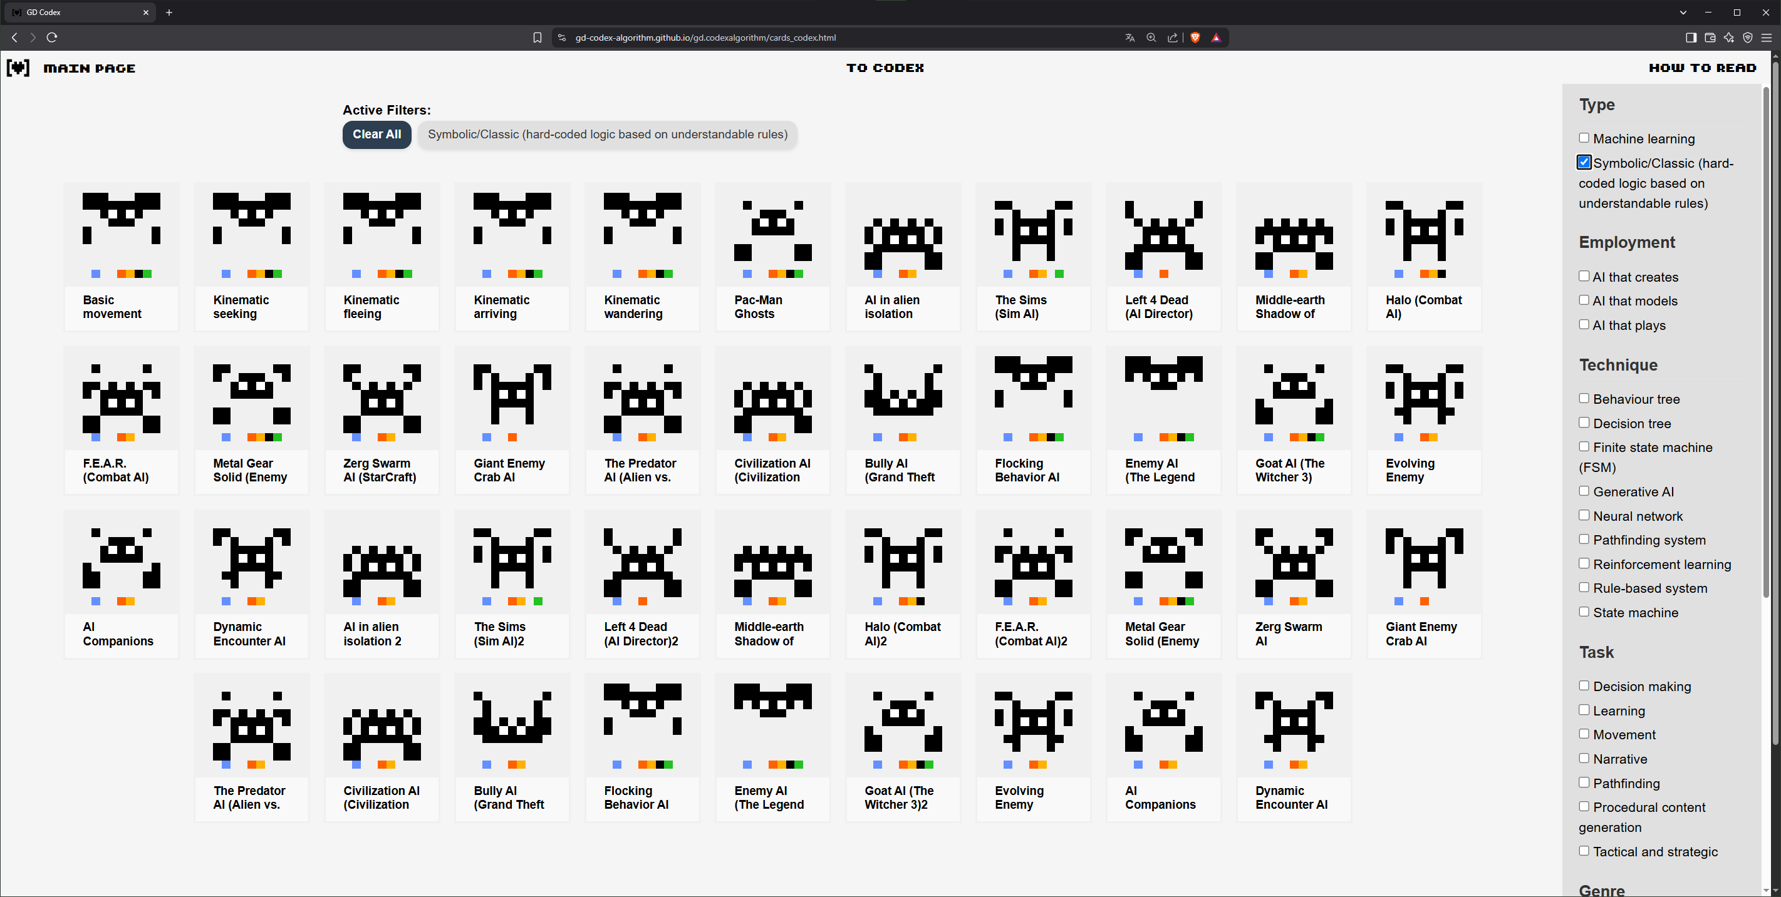Open the tab search dropdown arrow

coord(1683,13)
